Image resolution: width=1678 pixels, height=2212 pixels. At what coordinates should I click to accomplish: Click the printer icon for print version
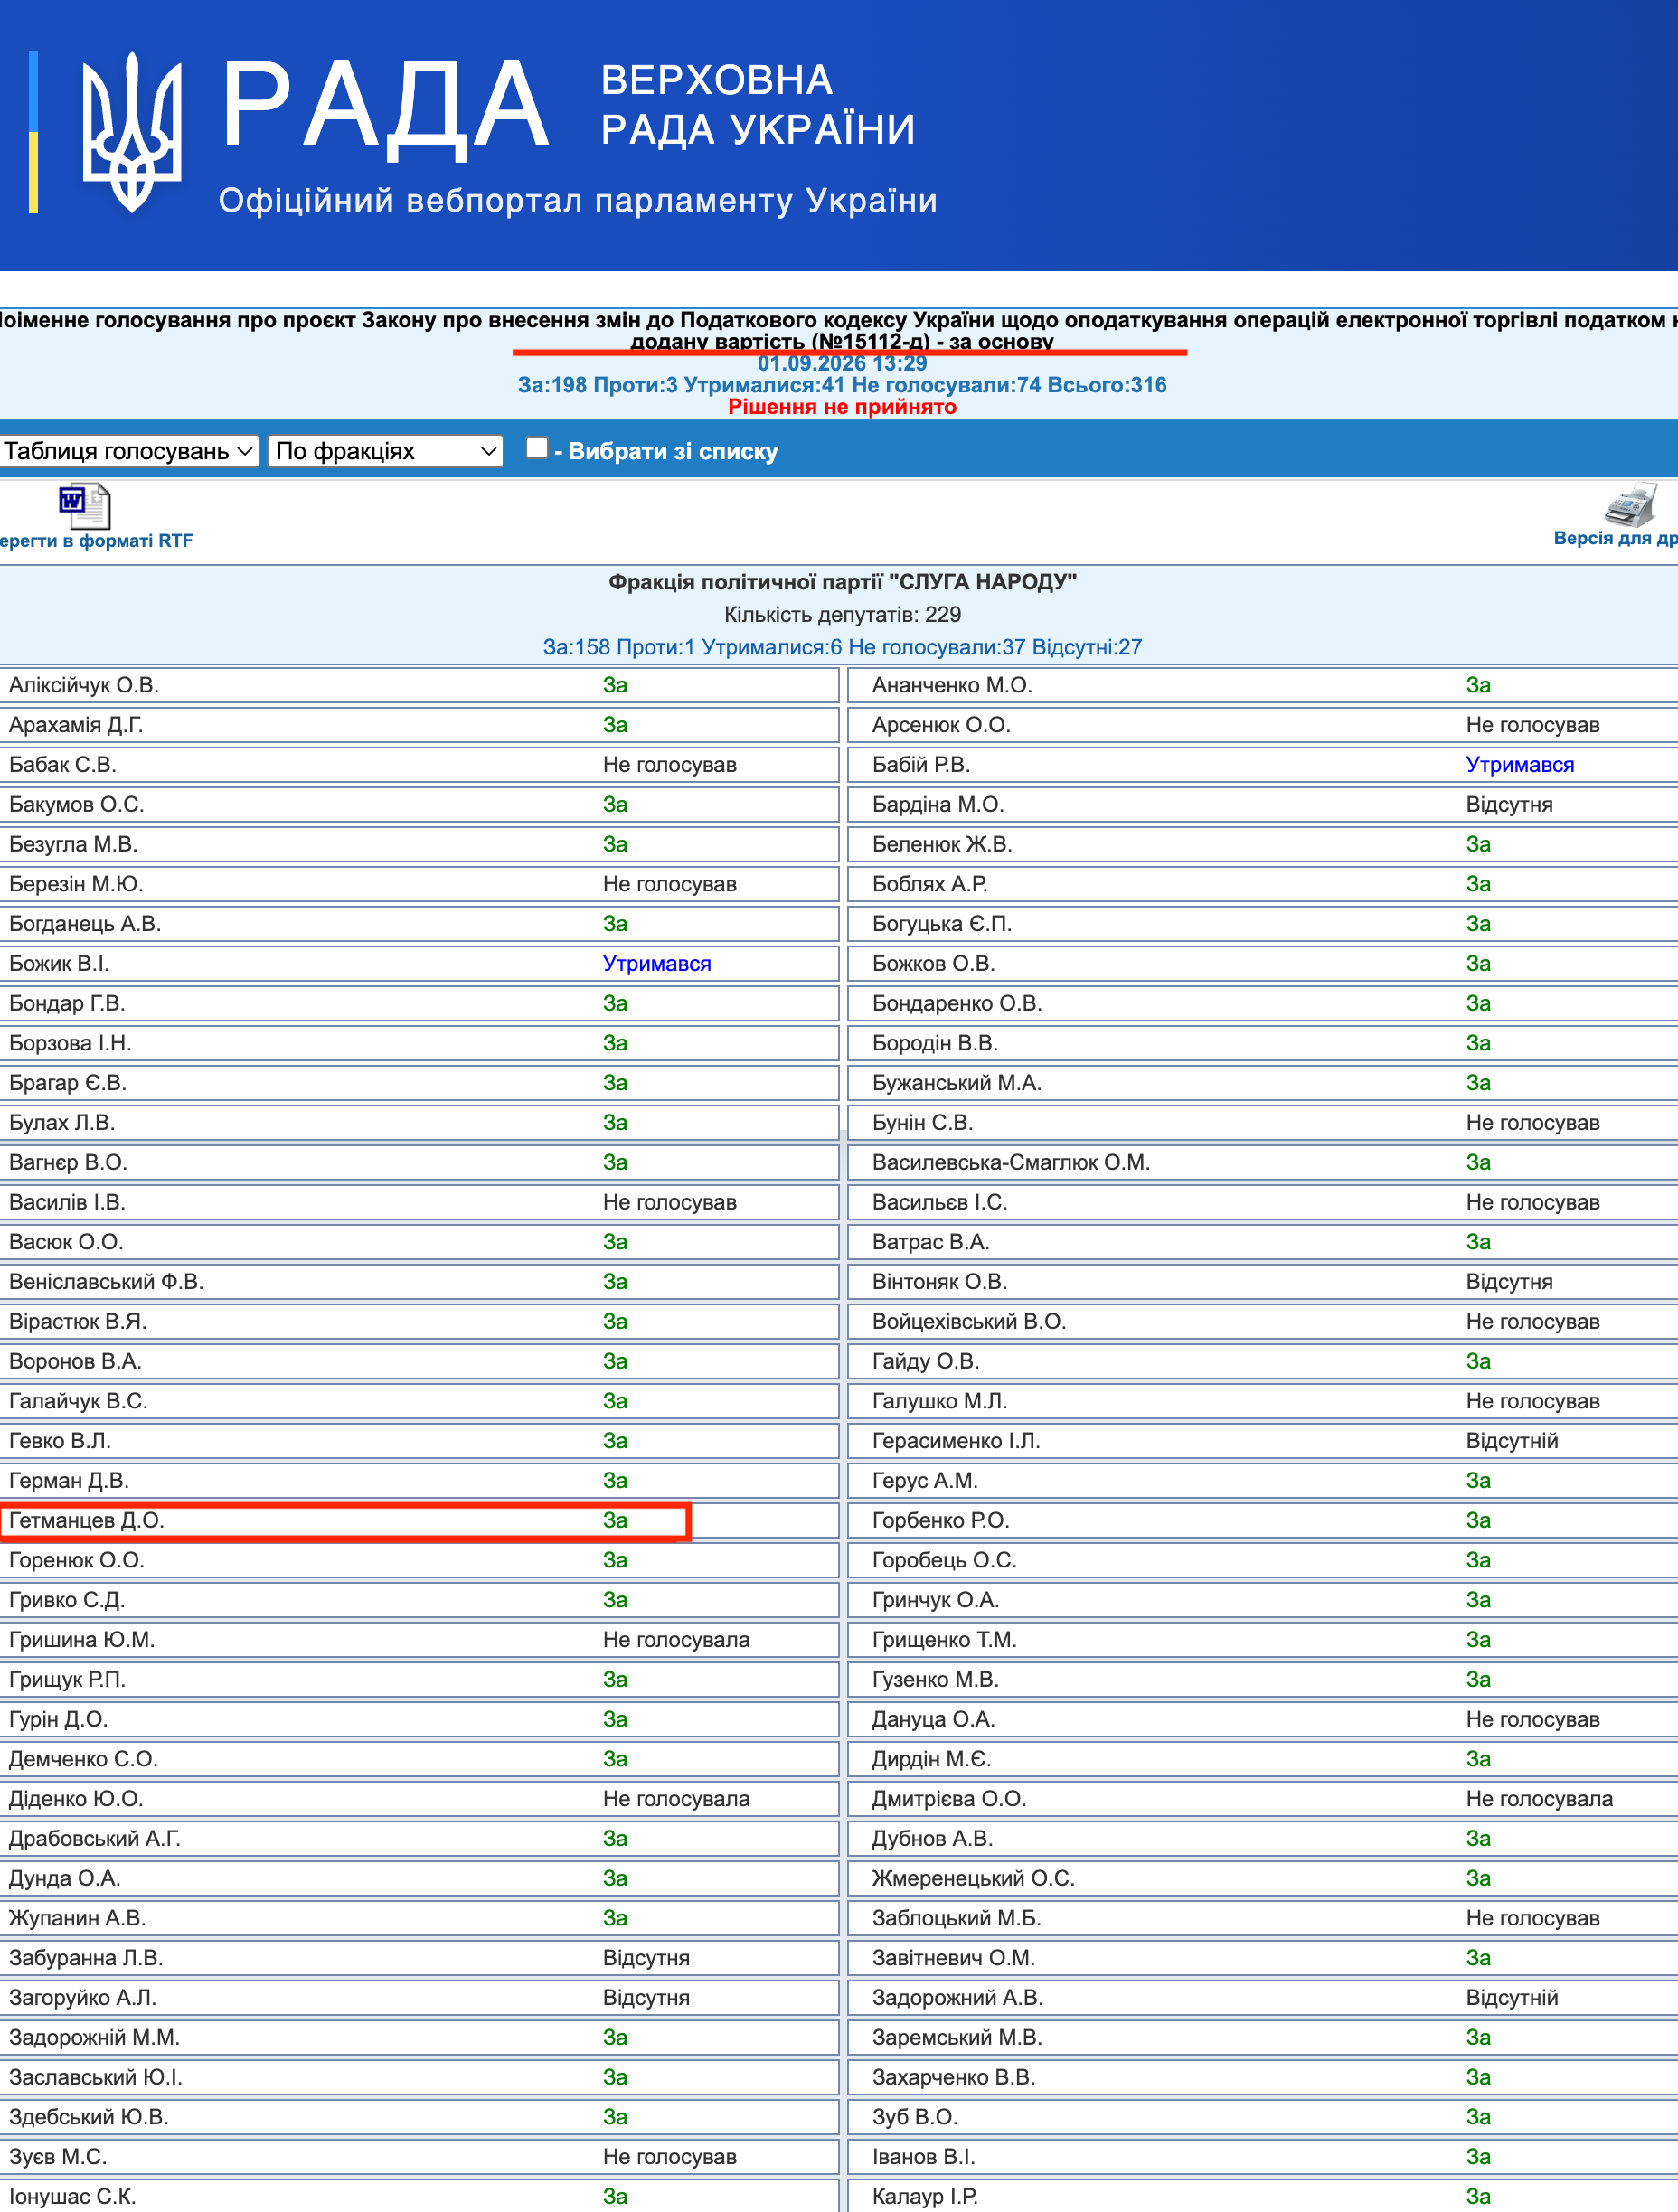(1630, 504)
